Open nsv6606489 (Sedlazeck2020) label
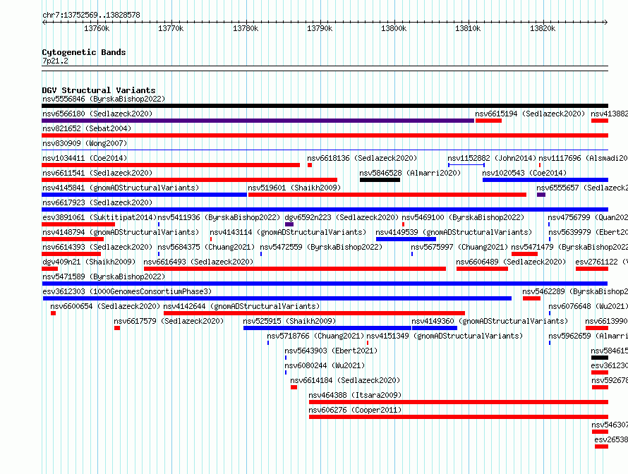This screenshot has height=474, width=628. point(511,262)
